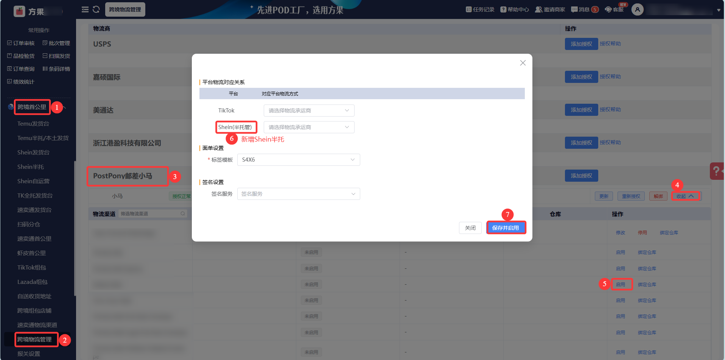Open 标签模板 S4X6 dropdown
This screenshot has height=360, width=725.
click(299, 160)
